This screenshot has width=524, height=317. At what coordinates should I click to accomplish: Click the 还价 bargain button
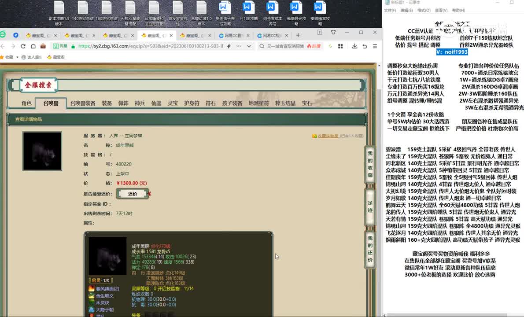(133, 194)
